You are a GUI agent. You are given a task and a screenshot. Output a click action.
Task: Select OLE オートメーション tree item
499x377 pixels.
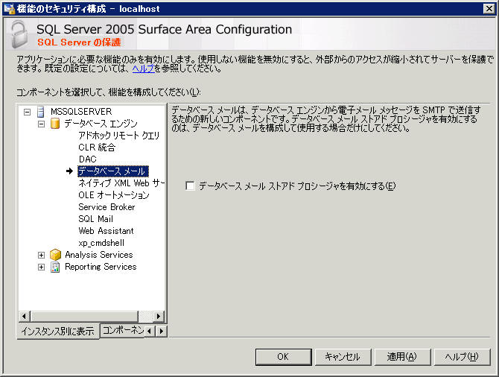114,195
